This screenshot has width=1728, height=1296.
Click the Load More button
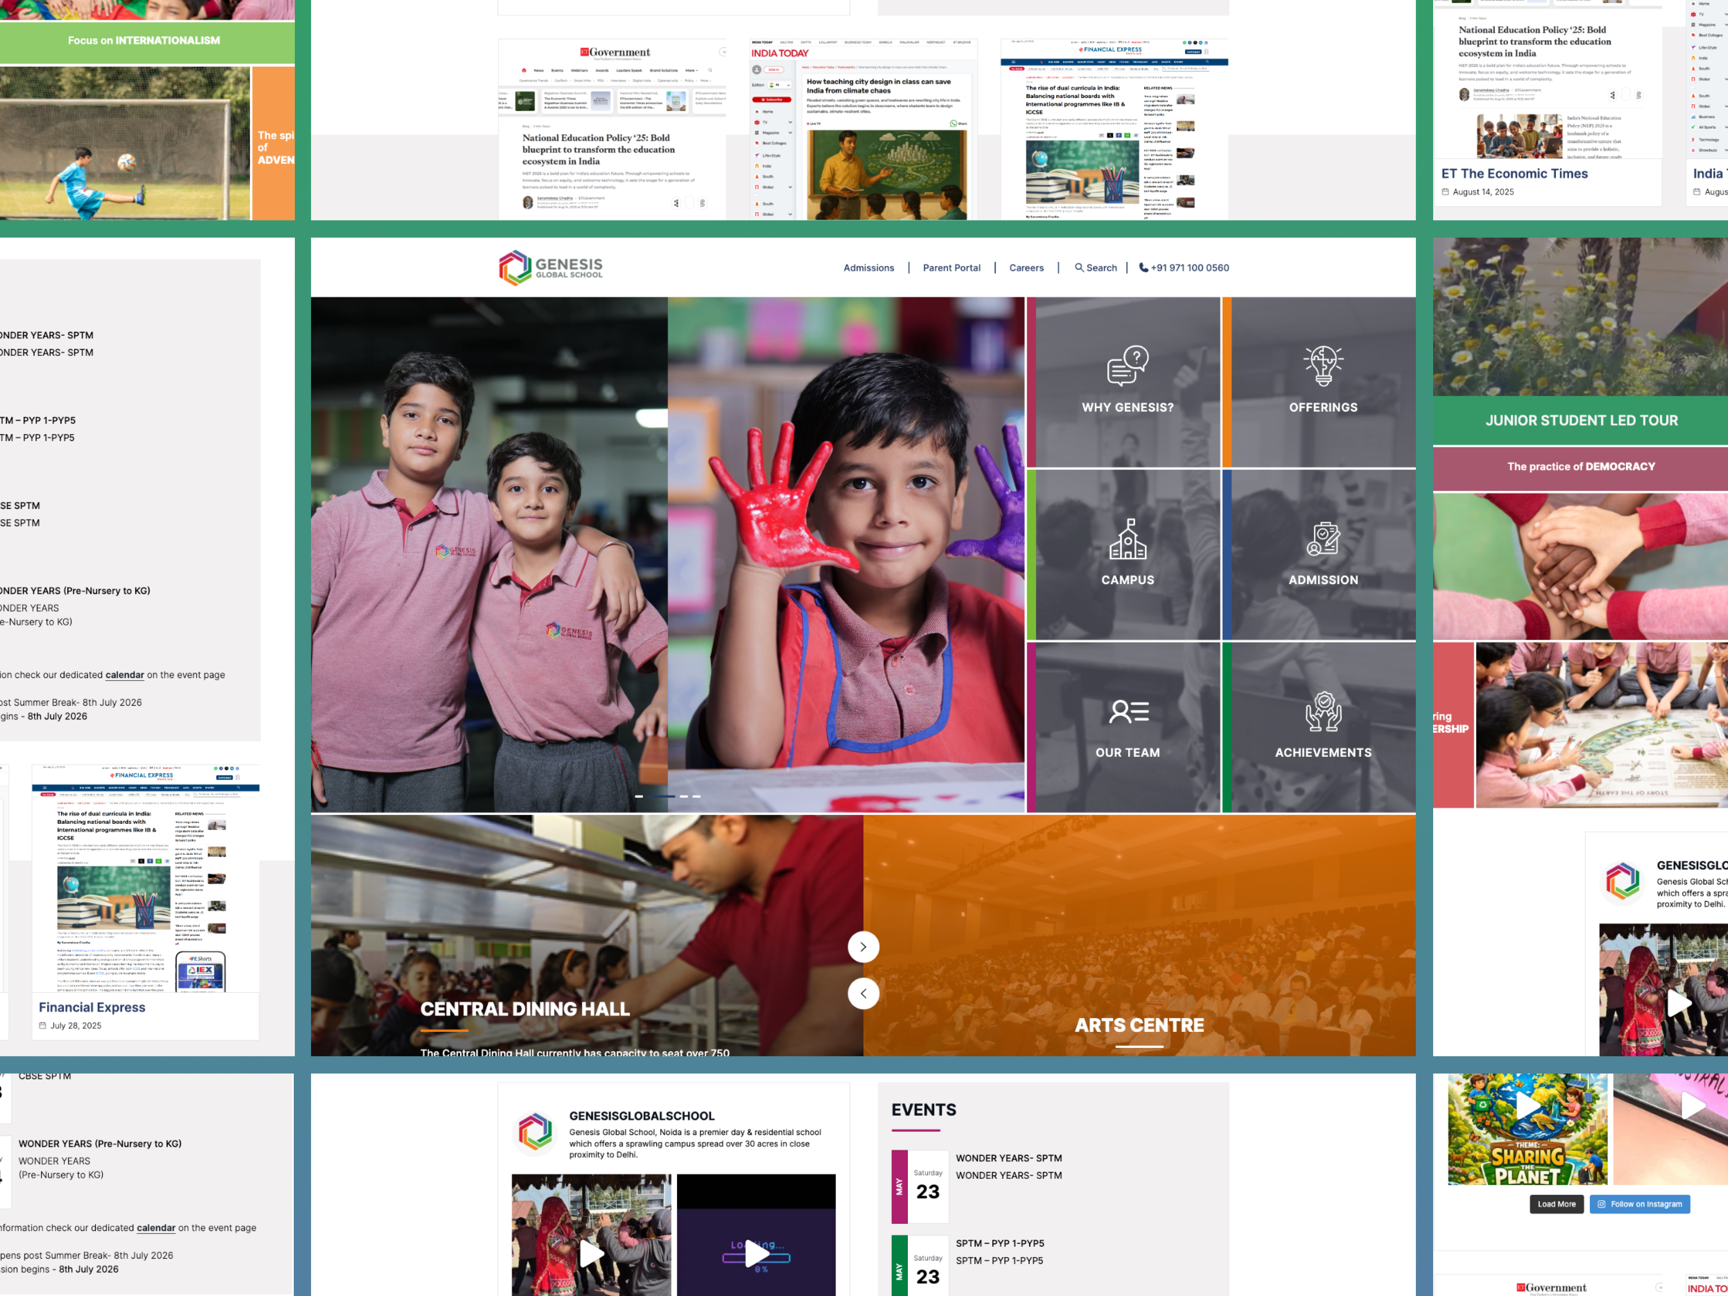(x=1556, y=1204)
